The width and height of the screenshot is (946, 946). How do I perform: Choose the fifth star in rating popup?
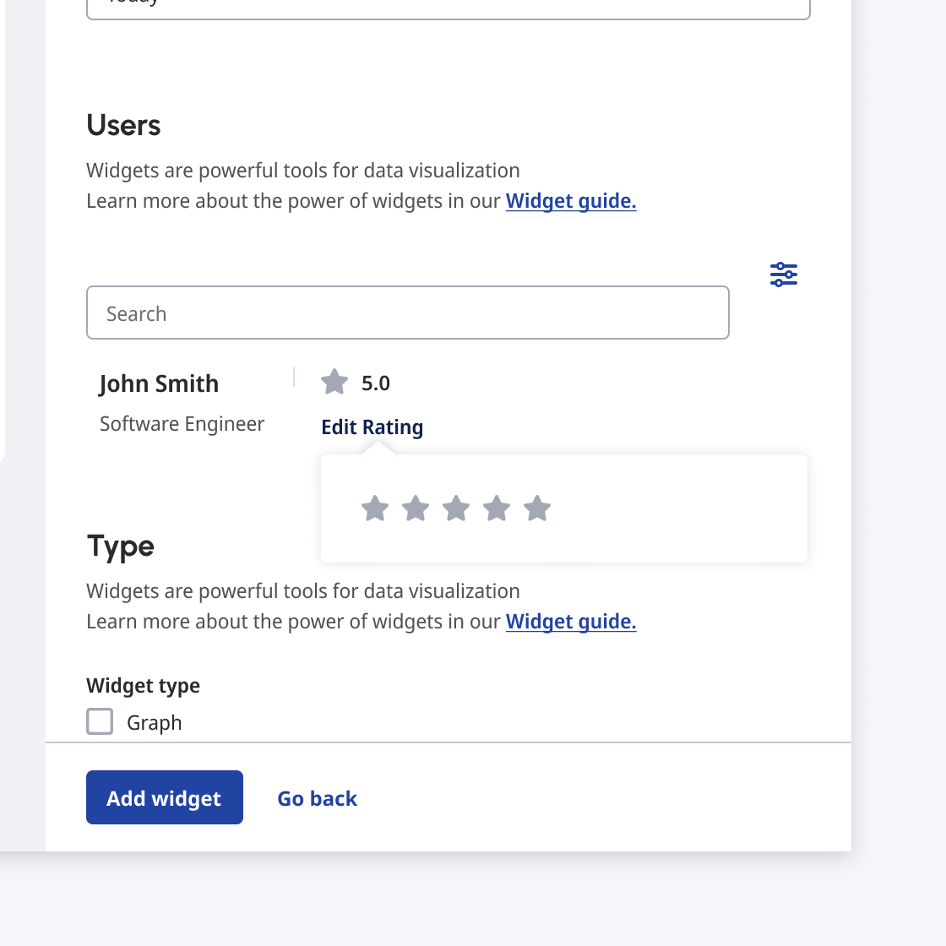537,508
